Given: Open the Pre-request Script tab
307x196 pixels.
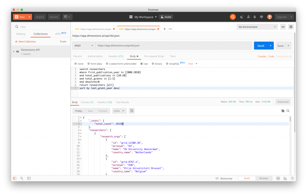Looking at the screenshot, I should click(x=154, y=56).
